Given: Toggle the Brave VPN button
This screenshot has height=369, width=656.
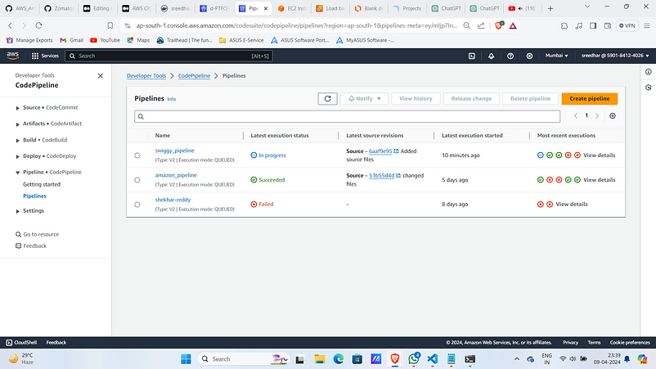Looking at the screenshot, I should tap(627, 25).
